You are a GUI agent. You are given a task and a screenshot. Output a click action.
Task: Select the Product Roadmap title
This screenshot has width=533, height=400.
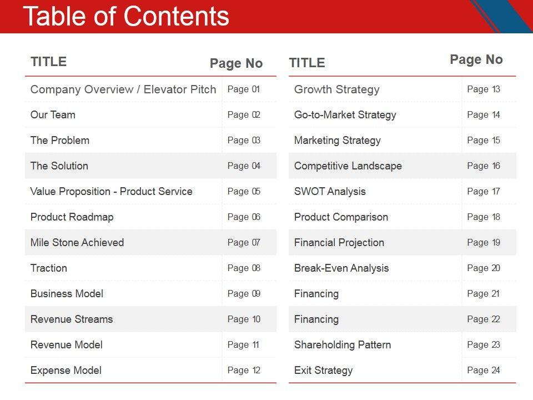click(72, 217)
